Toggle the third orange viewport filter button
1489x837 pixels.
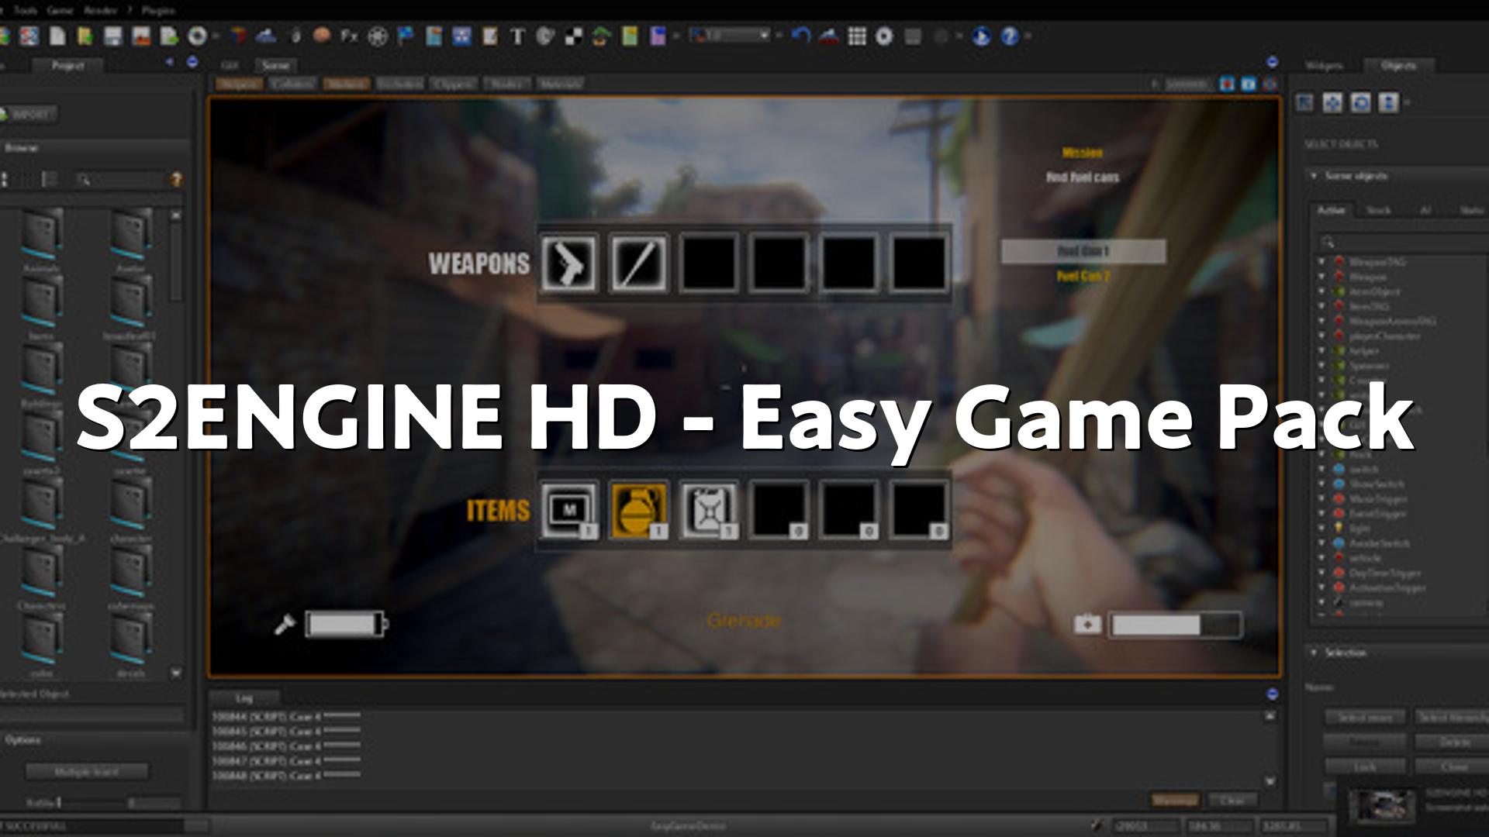tap(346, 84)
